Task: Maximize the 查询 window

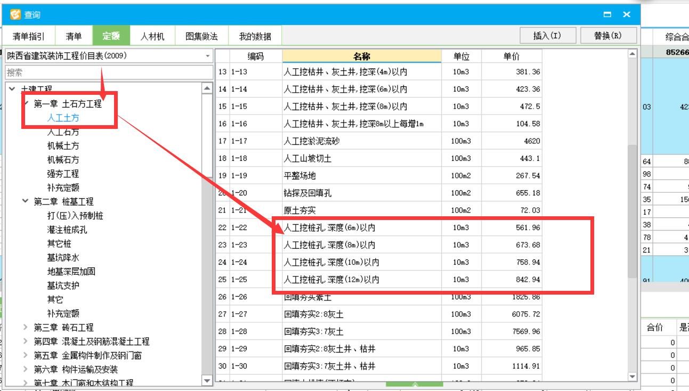Action: click(x=607, y=14)
